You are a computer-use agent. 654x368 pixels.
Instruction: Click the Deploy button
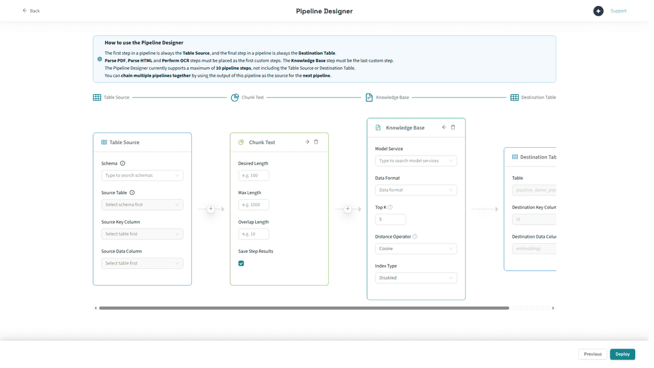[x=622, y=354]
